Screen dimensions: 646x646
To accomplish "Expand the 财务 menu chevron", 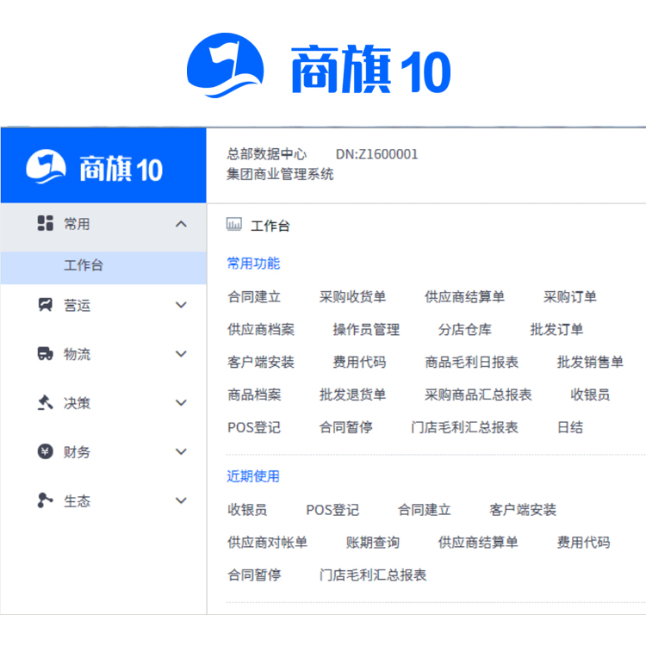I will click(181, 452).
